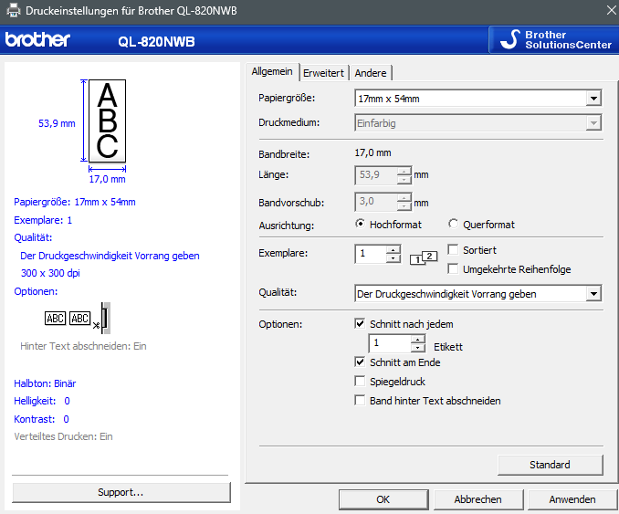Enable the Sortiert checkbox
This screenshot has height=514, width=619.
pos(454,250)
